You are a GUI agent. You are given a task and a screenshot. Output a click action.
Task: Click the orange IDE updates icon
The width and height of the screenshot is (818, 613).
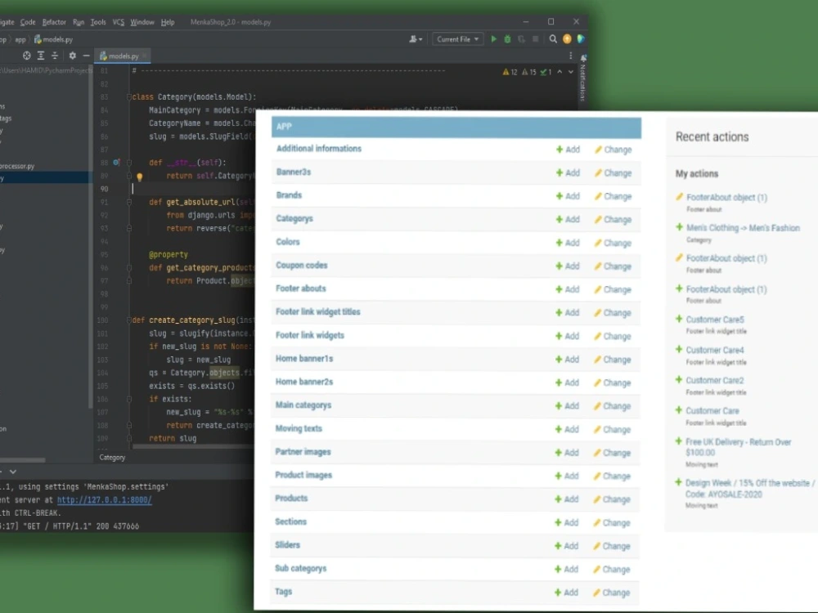pos(567,39)
